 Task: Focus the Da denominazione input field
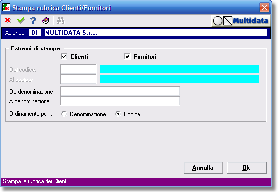(x=120, y=92)
